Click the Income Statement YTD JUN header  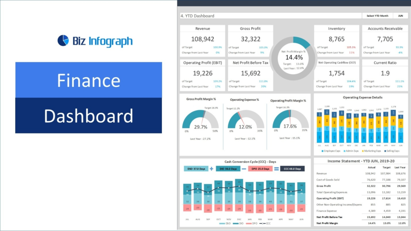coord(361,161)
